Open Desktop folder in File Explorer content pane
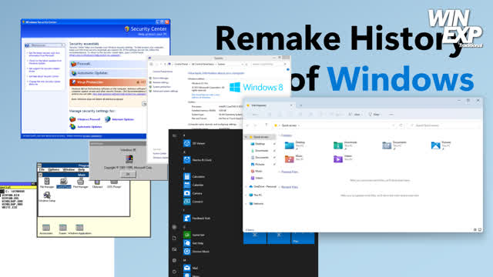 (294, 145)
